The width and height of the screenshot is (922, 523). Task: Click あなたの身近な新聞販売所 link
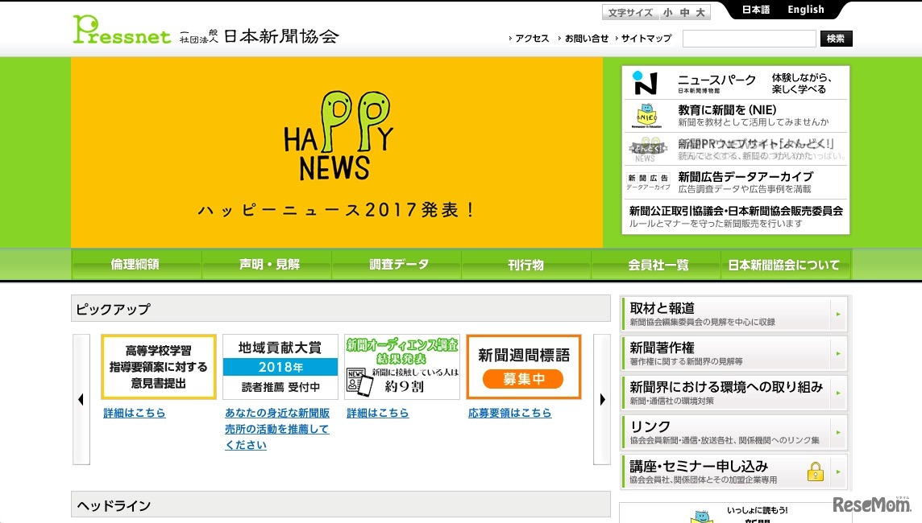pyautogui.click(x=277, y=429)
